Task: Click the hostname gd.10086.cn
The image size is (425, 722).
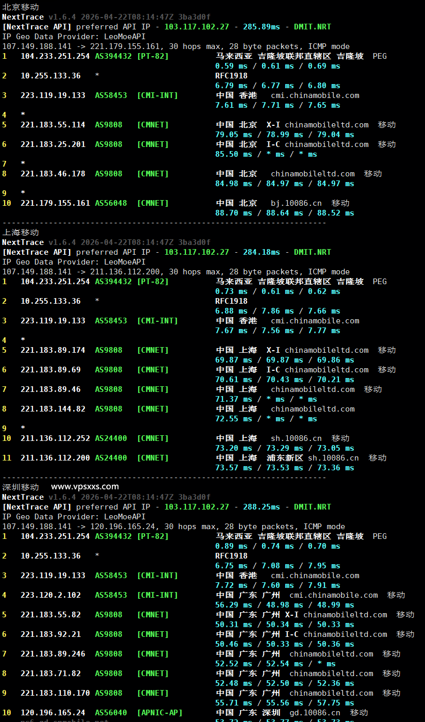Action: (x=315, y=713)
